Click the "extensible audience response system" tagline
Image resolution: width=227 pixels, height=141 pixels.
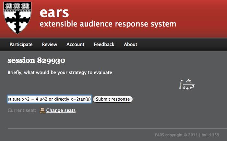click(x=108, y=24)
